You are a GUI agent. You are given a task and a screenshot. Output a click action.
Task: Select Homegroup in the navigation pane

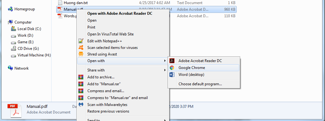point(25,9)
